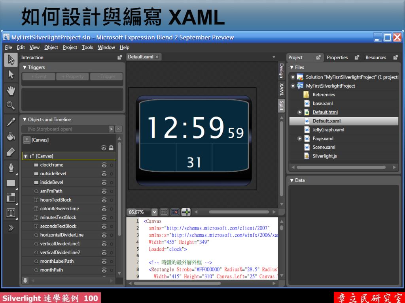Open the zoom percentage dropdown
This screenshot has width=405, height=303.
pos(155,212)
